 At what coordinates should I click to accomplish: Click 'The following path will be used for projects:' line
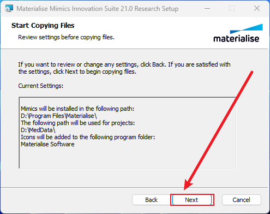(x=78, y=123)
